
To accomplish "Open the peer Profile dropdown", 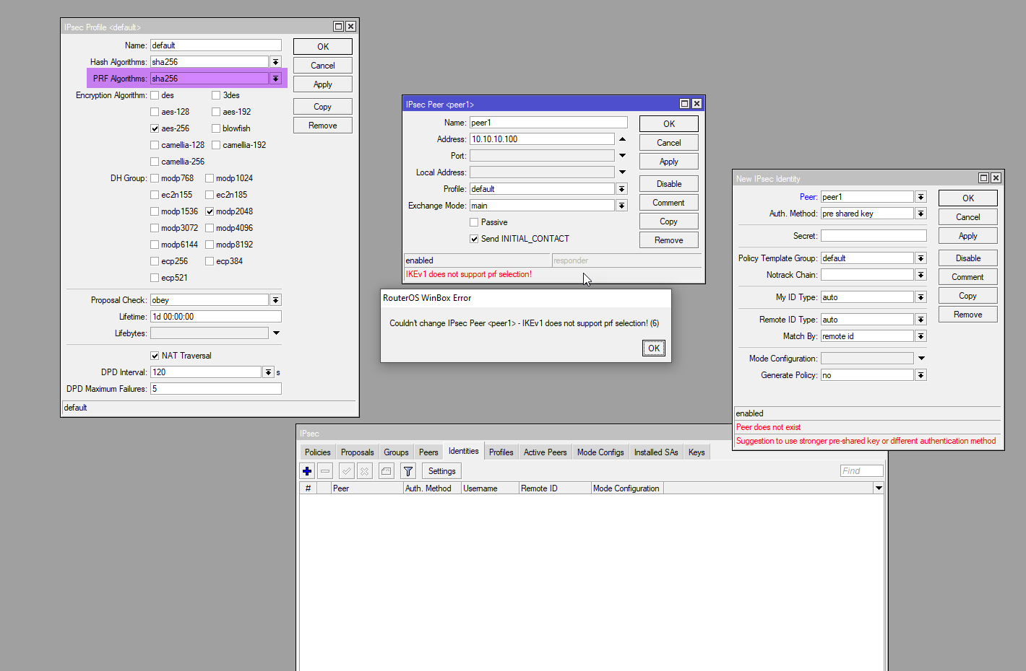I will [621, 189].
